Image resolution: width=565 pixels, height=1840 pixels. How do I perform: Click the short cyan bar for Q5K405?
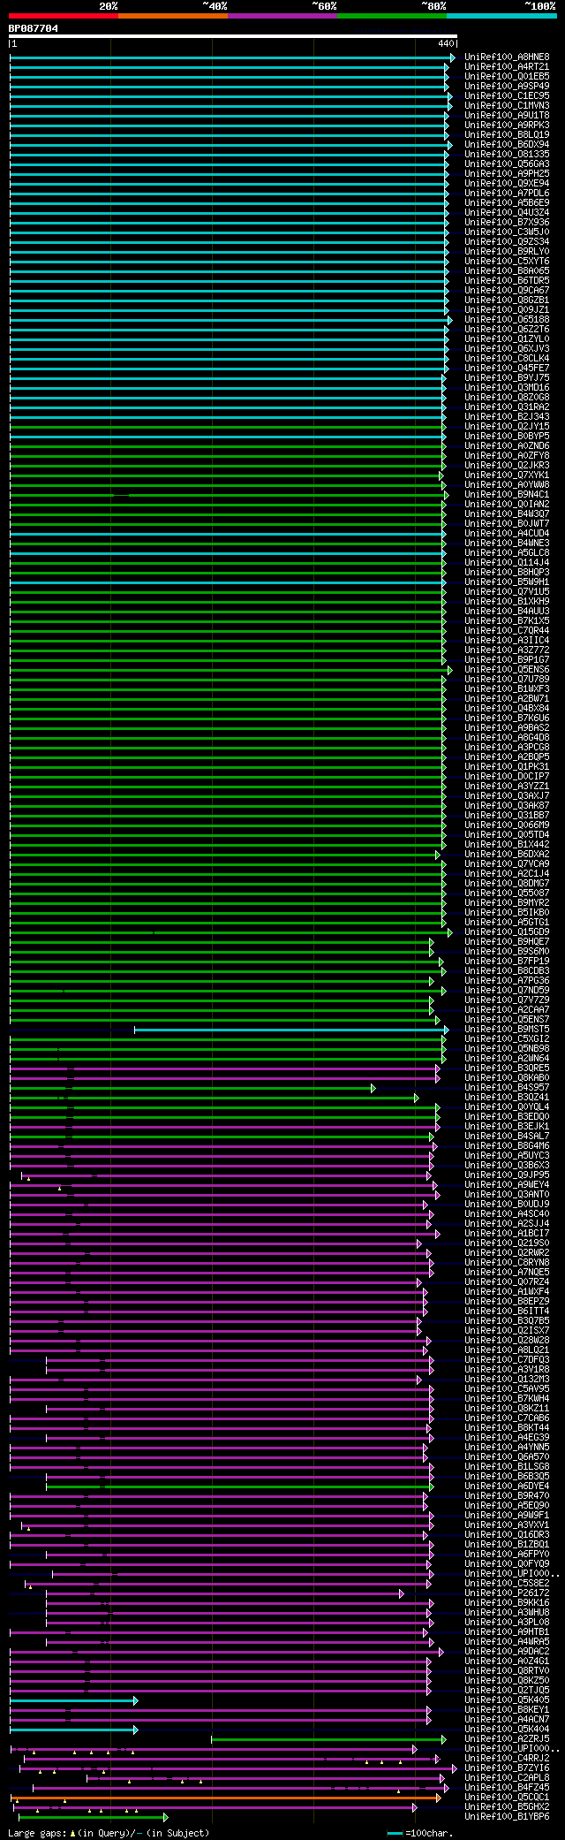point(74,1700)
